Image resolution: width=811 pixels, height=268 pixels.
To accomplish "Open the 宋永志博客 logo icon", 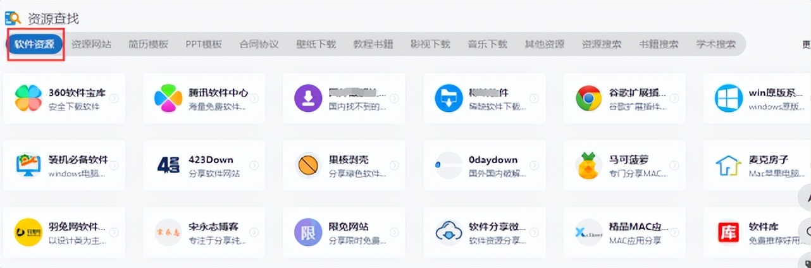I will (x=168, y=233).
